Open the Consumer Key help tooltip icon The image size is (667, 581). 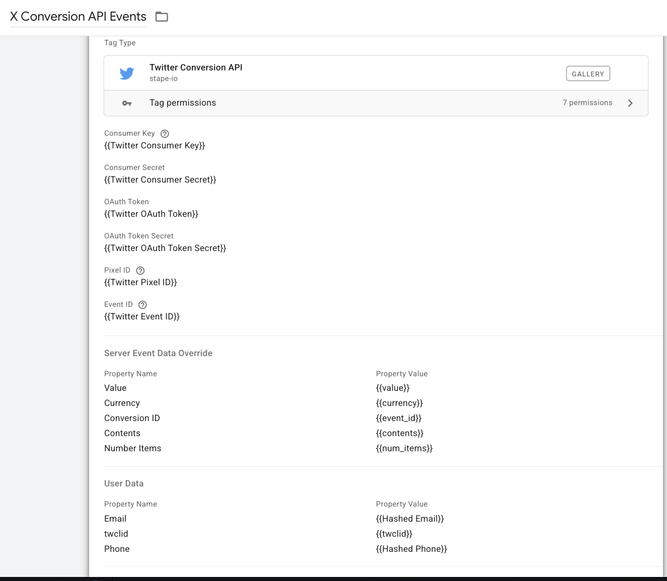(x=165, y=134)
